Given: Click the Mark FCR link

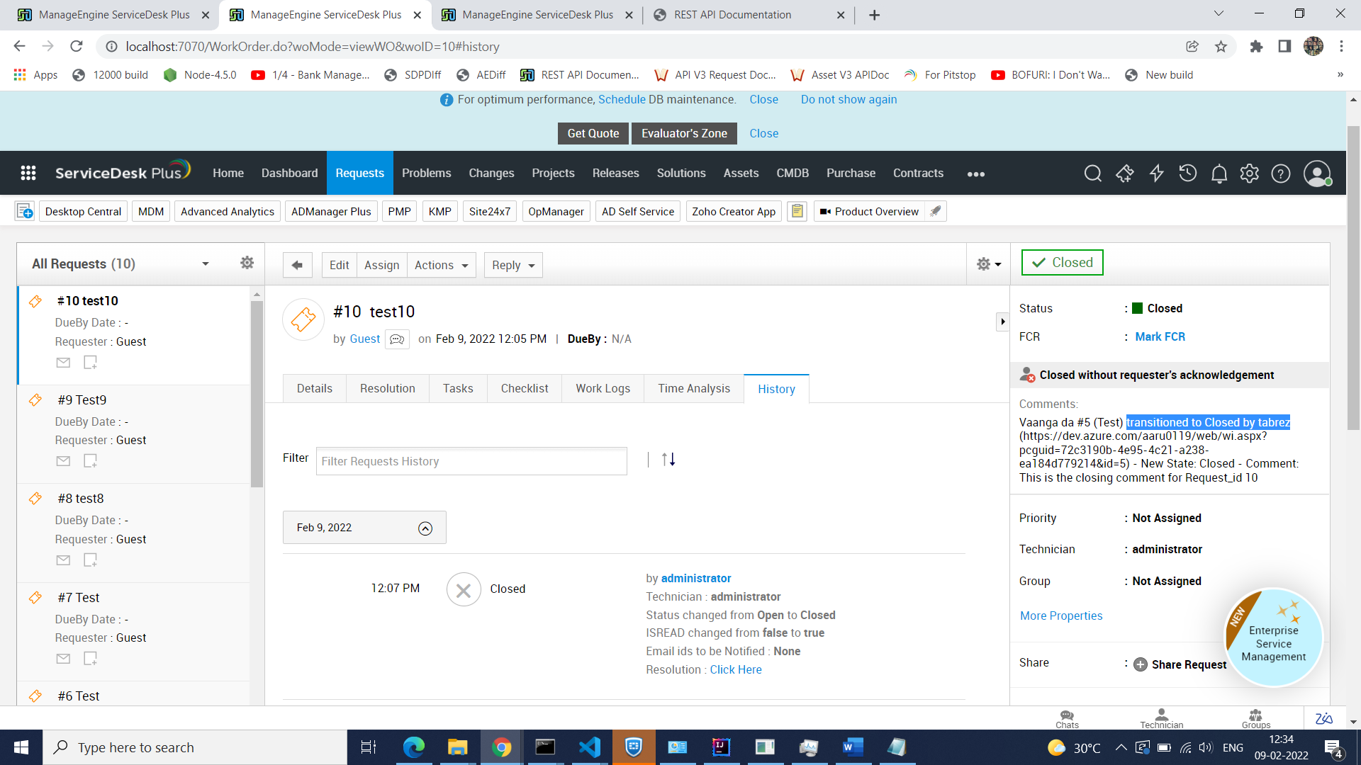Looking at the screenshot, I should pos(1160,336).
